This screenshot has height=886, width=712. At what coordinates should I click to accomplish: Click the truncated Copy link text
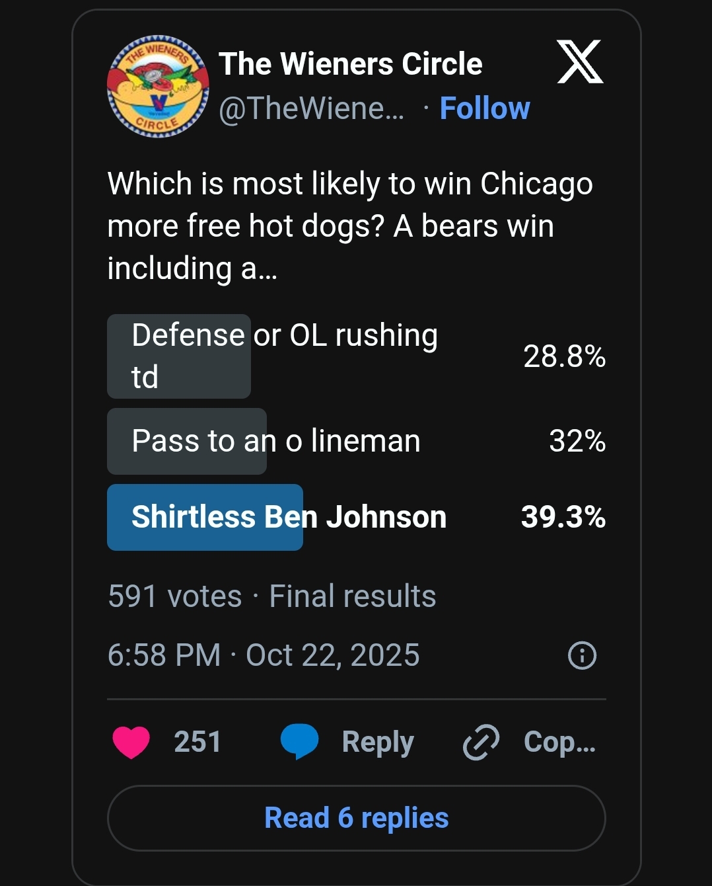coord(560,742)
